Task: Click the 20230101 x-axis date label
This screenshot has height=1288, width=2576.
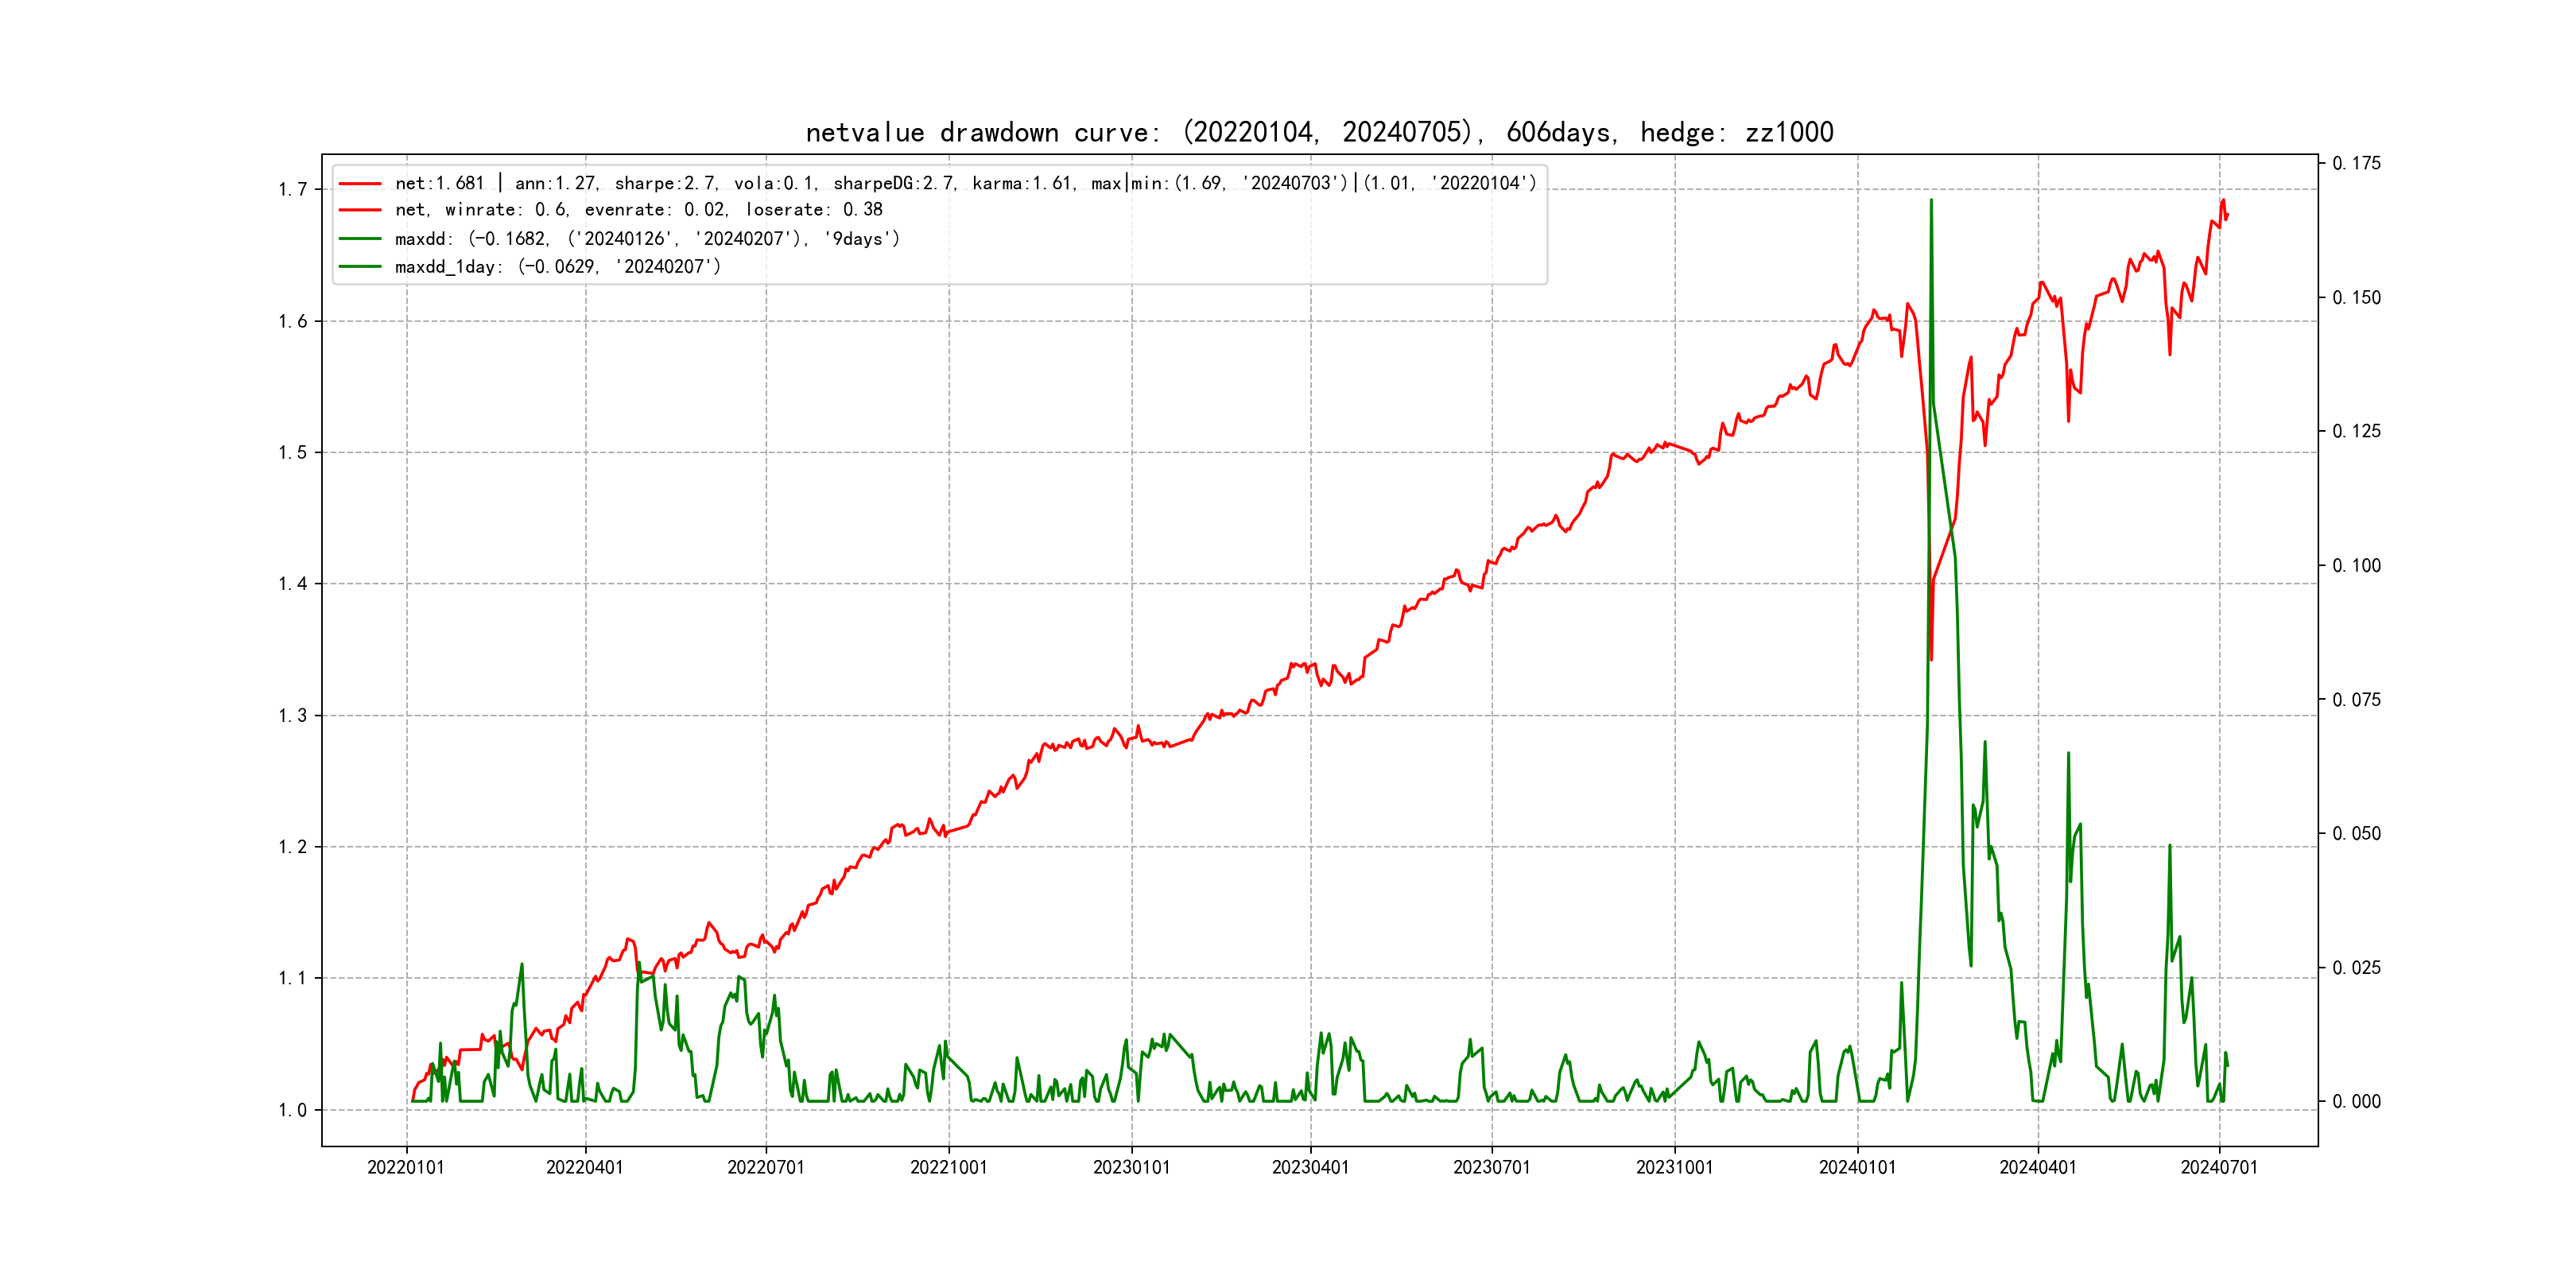Action: (1131, 1167)
